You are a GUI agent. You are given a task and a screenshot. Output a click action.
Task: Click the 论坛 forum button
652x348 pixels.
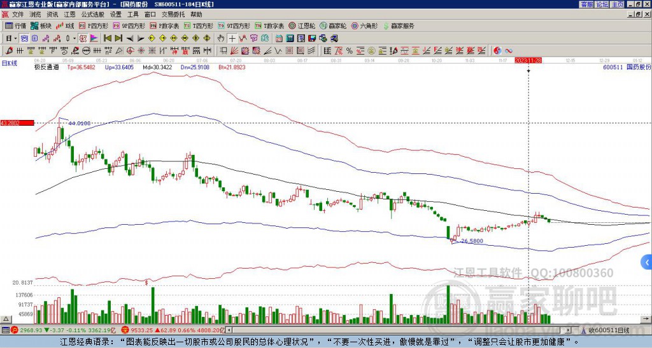602,4
